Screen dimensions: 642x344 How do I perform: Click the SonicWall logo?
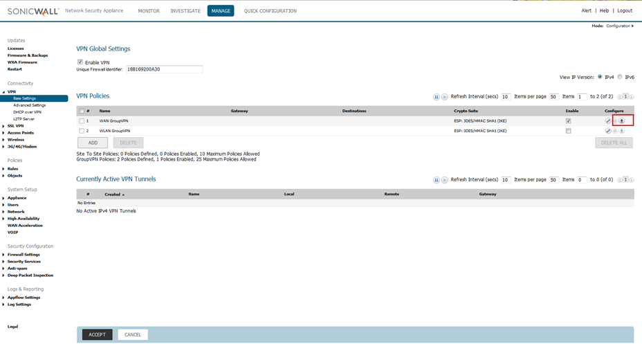32,11
